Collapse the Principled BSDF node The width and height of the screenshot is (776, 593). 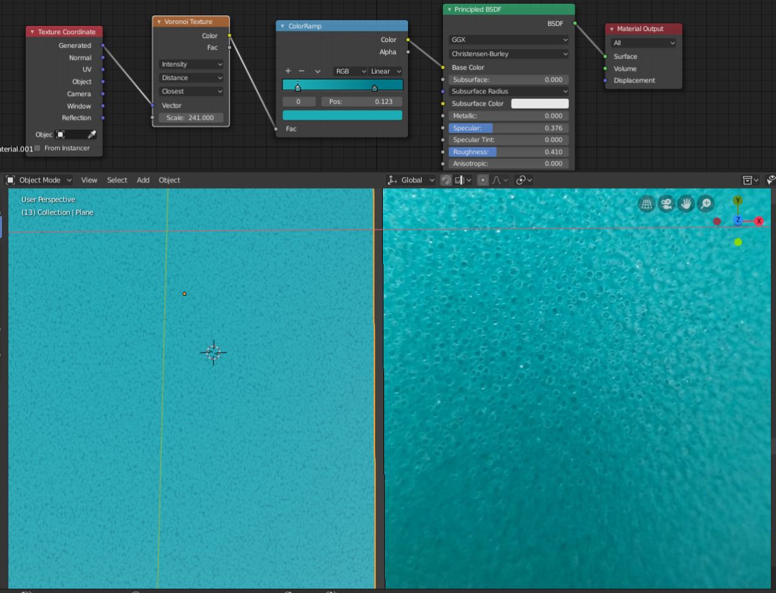(449, 9)
